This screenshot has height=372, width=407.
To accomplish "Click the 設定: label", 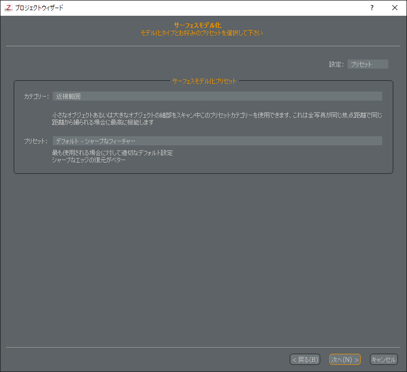I will pos(336,64).
